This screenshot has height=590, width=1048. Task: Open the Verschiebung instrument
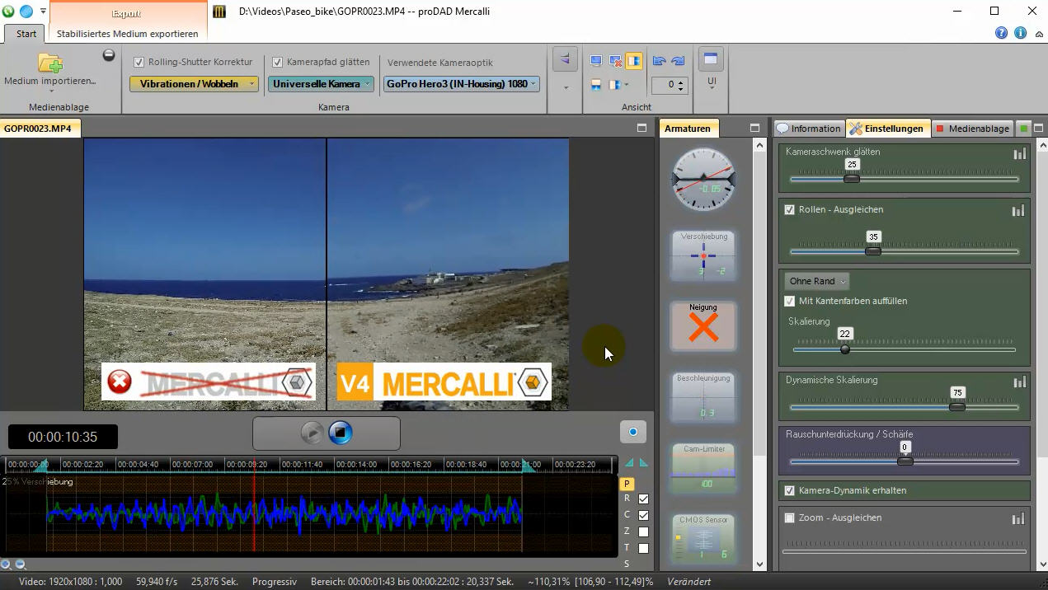point(703,255)
